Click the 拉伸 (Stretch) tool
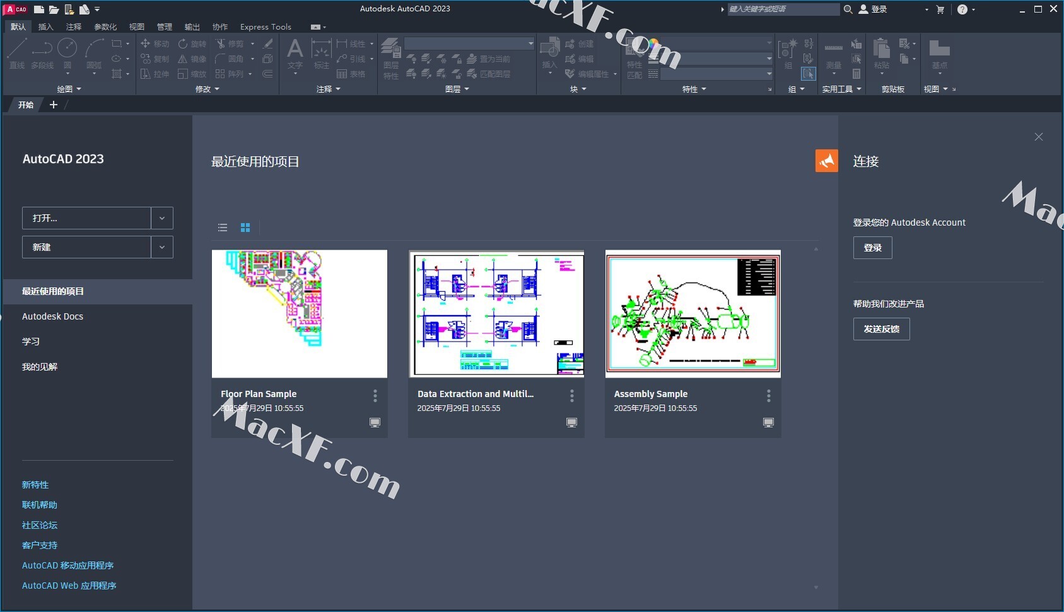The width and height of the screenshot is (1064, 612). 155,74
